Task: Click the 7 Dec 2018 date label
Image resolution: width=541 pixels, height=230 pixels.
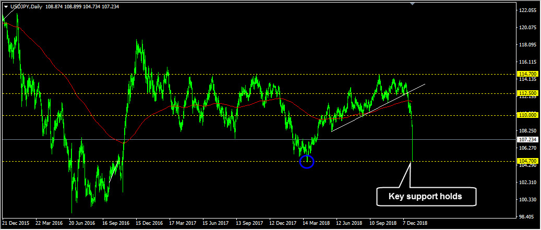Action: point(415,223)
